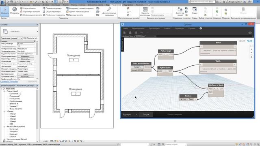The width and height of the screenshot is (260, 146).
Task: Click the Save icon in Dynamo toolbar
Action: point(136,32)
